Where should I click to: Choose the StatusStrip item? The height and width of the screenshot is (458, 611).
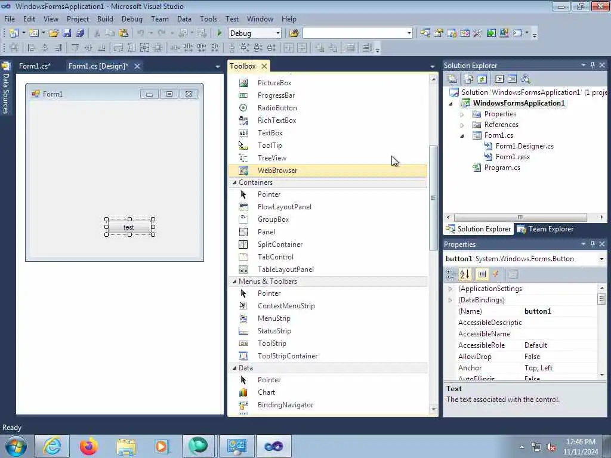[274, 330]
